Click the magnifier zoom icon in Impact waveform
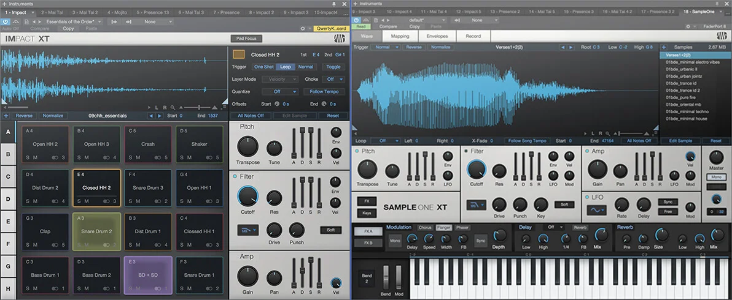 click(173, 107)
